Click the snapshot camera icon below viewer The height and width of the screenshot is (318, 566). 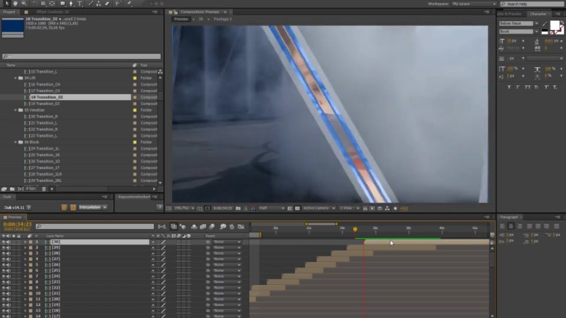coord(238,208)
